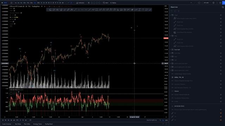Set date range to All
Screen dimensions: 225x126
(x=26, y=120)
